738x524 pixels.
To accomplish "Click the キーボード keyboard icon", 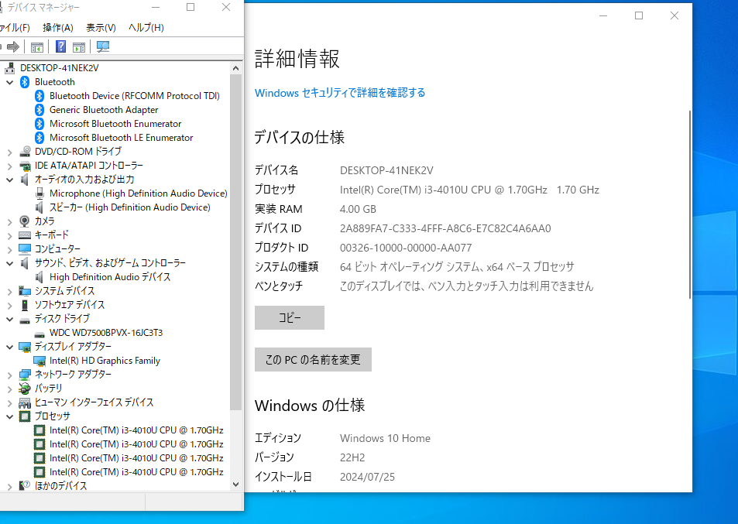I will pos(25,235).
